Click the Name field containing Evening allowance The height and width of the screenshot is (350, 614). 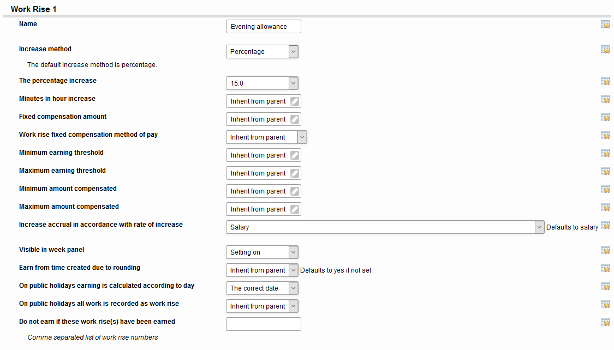click(x=263, y=27)
